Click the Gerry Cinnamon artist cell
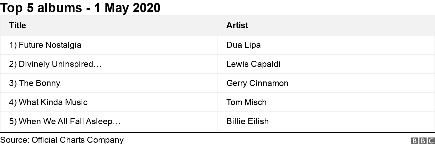 click(257, 83)
